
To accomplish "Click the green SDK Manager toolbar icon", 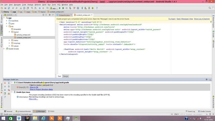I will pos(93,8).
